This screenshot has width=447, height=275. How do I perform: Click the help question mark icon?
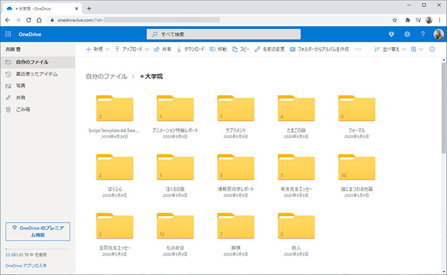(423, 34)
